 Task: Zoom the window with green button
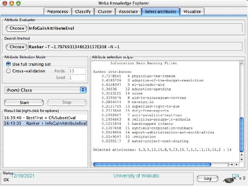coord(19,3)
